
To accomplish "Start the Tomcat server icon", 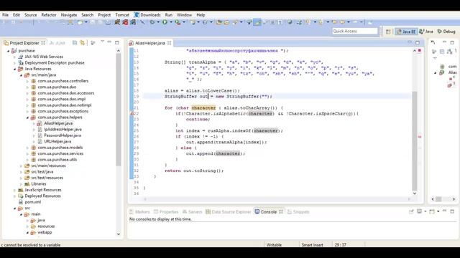I will [117, 22].
